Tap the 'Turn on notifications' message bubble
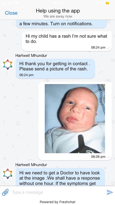The width and height of the screenshot is (115, 205). (x=61, y=24)
